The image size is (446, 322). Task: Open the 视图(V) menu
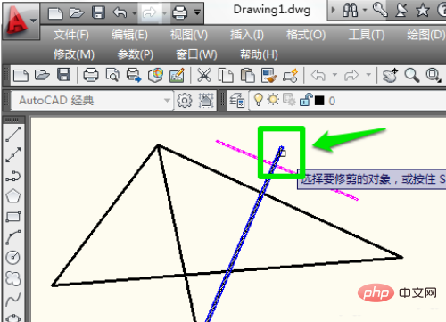(189, 35)
